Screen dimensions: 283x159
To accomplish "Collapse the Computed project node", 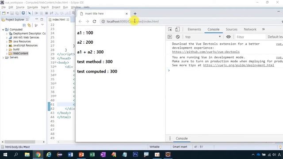I will click(x=3, y=30).
